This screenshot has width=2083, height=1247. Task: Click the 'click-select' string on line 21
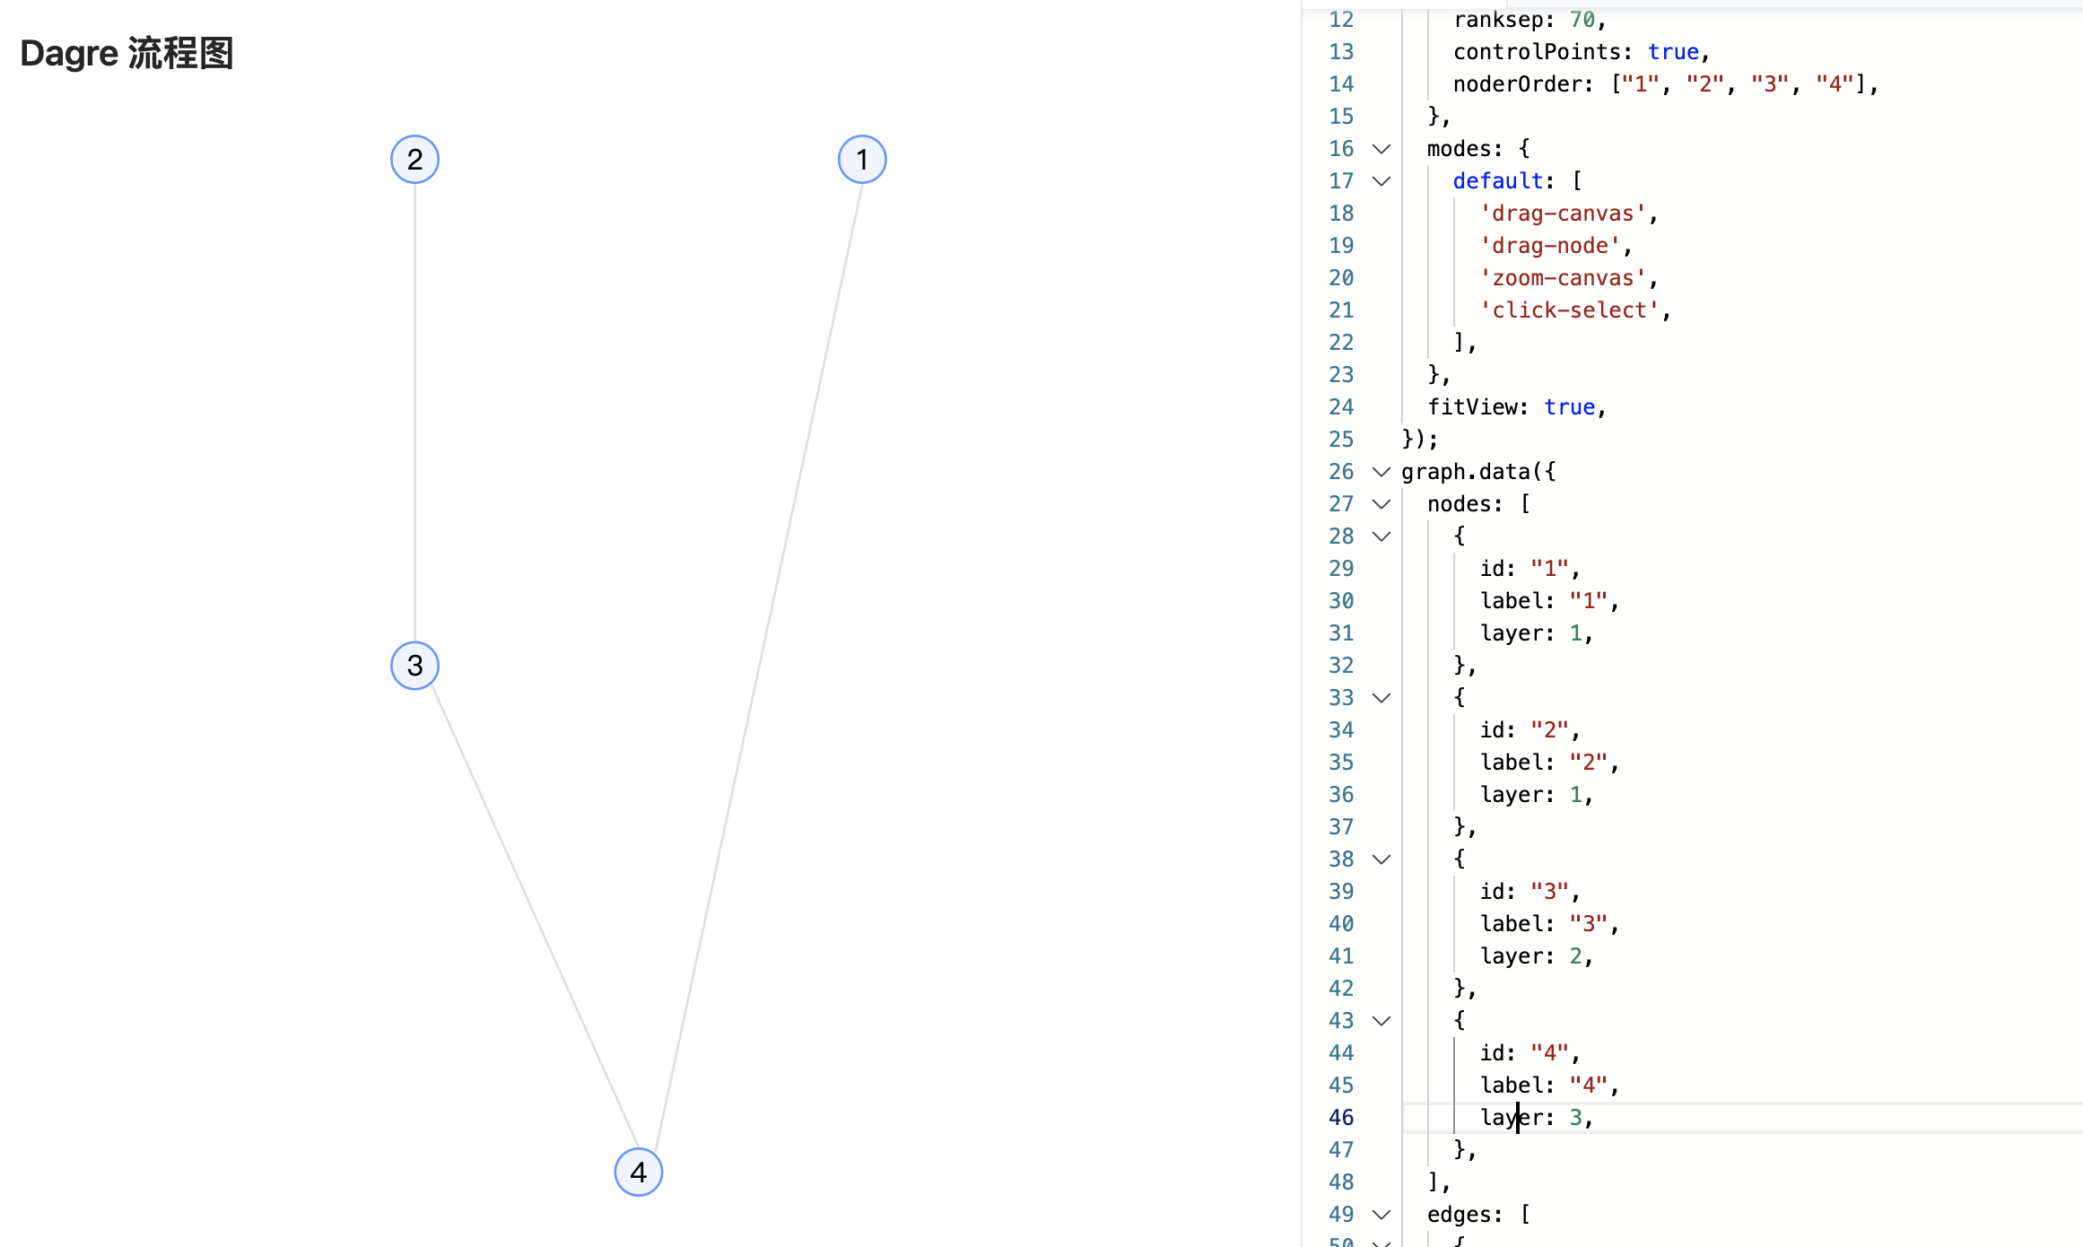point(1572,310)
